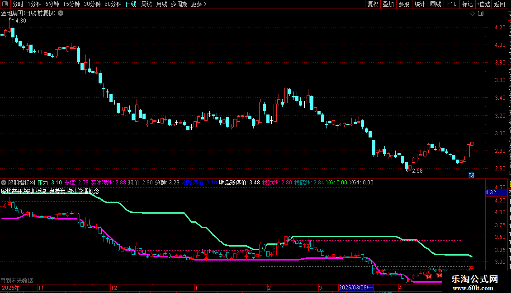Add stock to watchlist with +自选
Viewport: 511px width, 293px height.
pyautogui.click(x=483, y=4)
